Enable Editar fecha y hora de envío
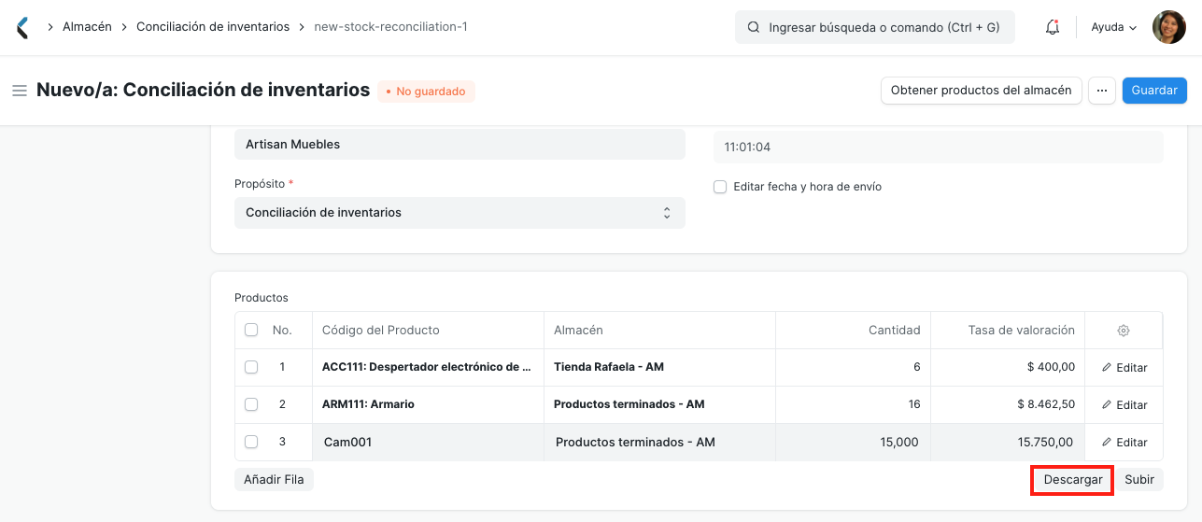 tap(720, 187)
